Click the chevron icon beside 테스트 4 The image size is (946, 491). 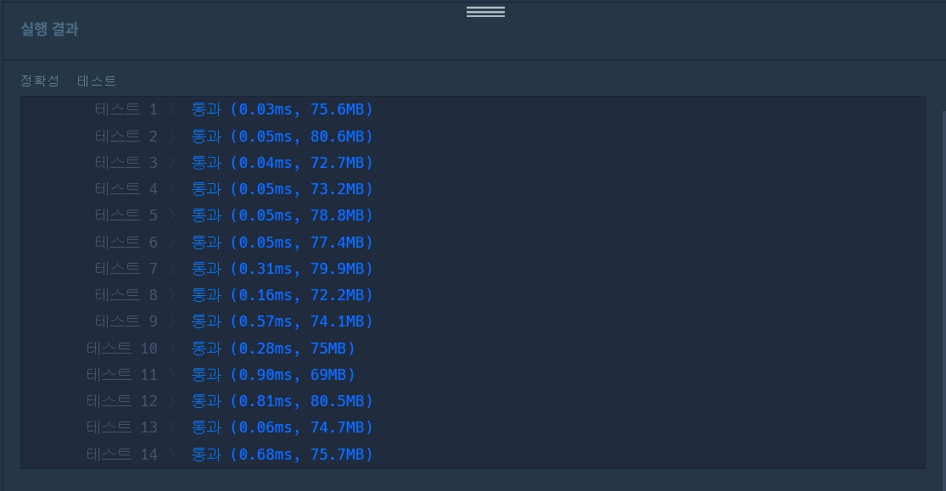pos(173,189)
